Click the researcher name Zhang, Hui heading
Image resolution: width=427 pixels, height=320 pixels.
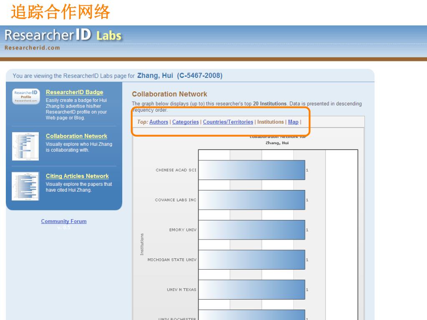coord(155,75)
